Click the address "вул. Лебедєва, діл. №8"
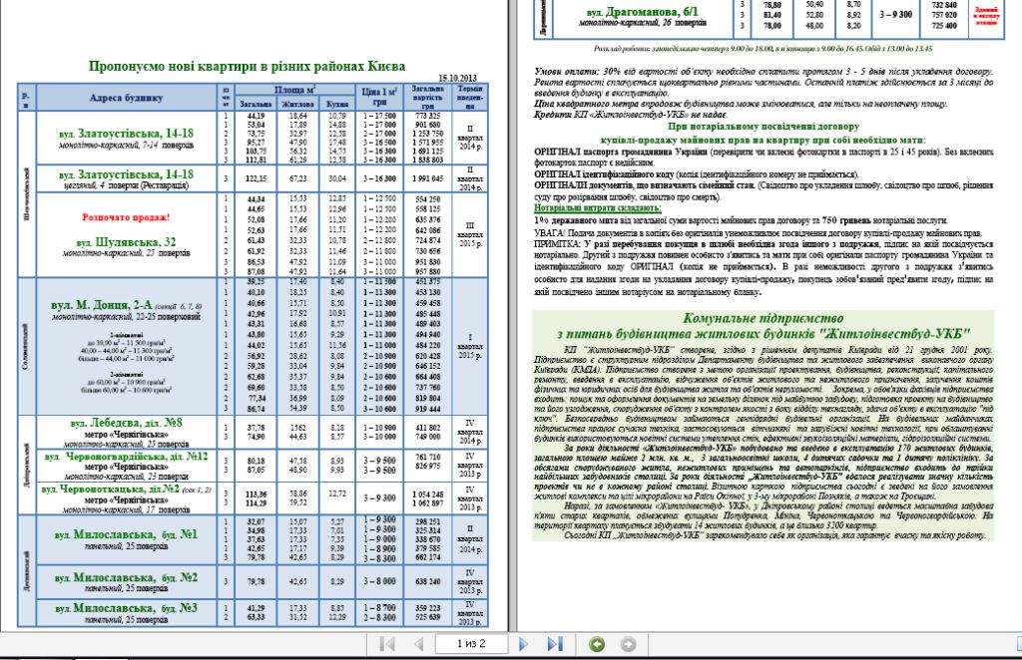 click(x=126, y=423)
